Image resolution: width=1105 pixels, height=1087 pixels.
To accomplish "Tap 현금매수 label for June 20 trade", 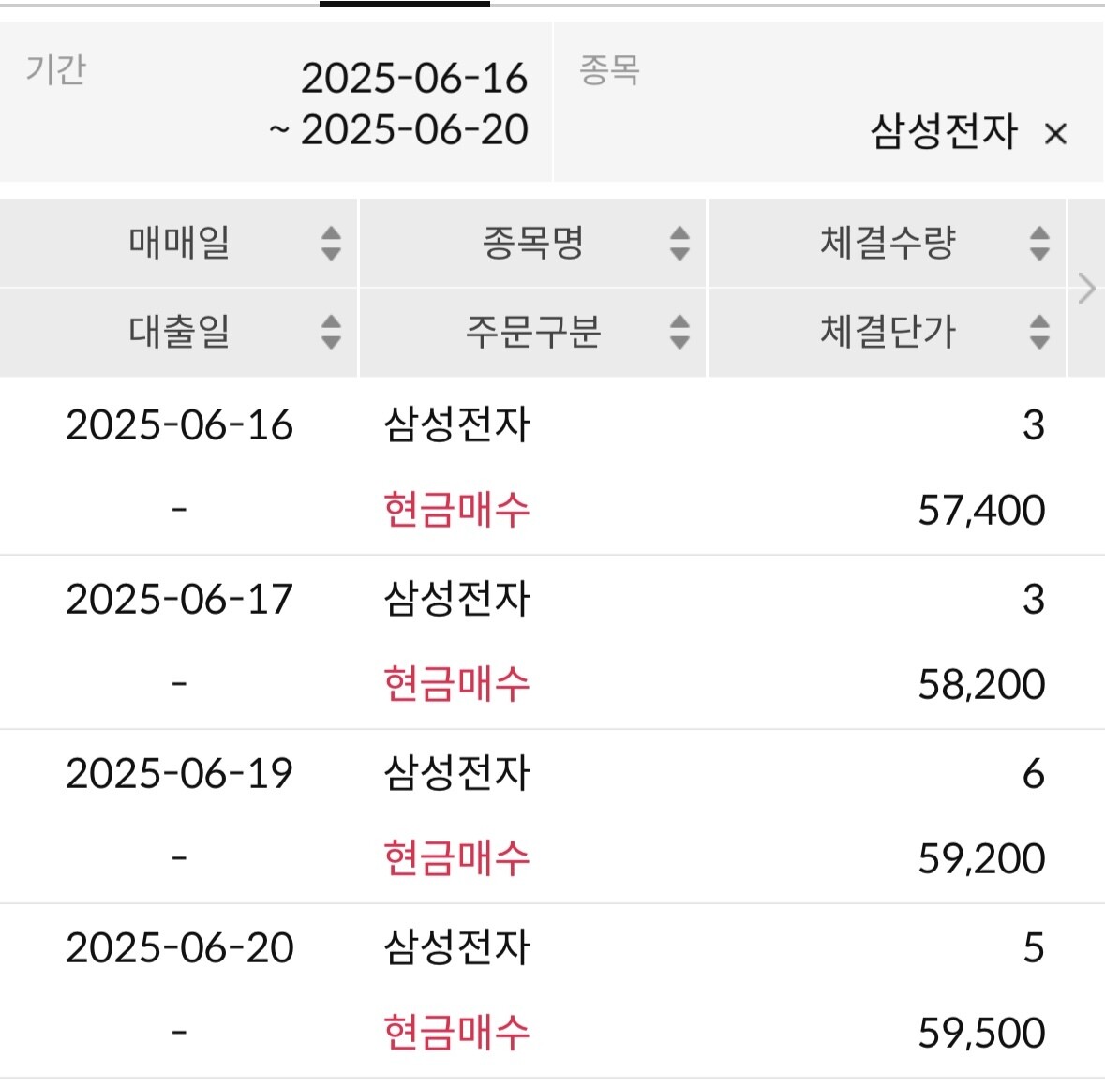I will click(x=456, y=1033).
